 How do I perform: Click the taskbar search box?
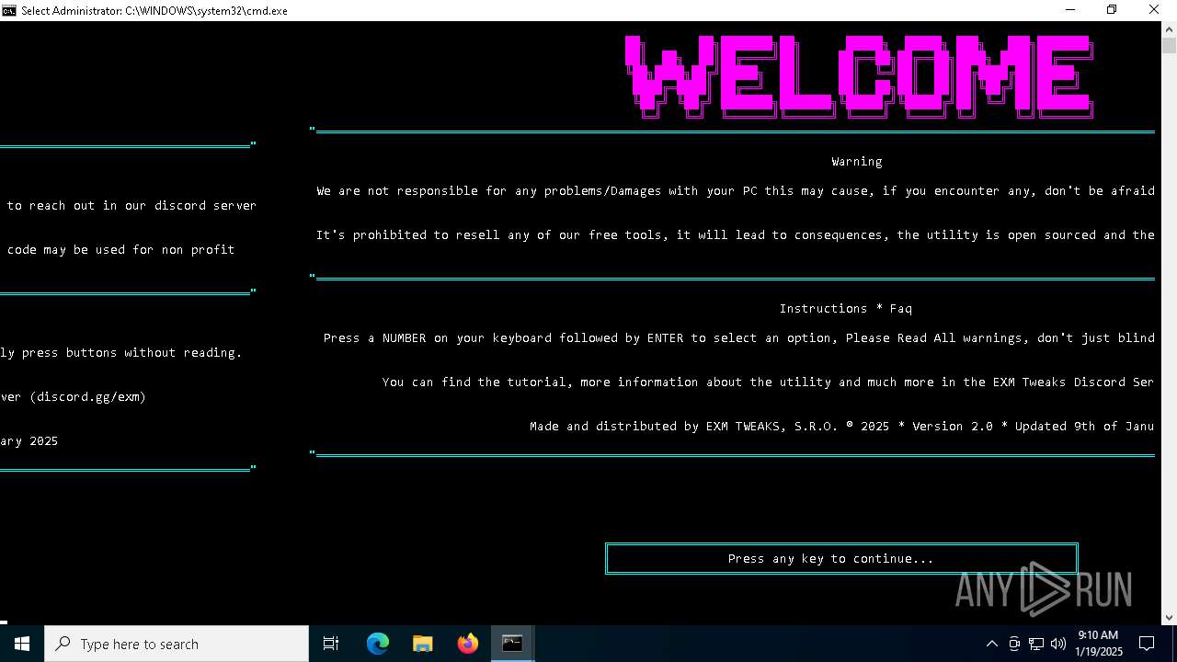tap(177, 644)
